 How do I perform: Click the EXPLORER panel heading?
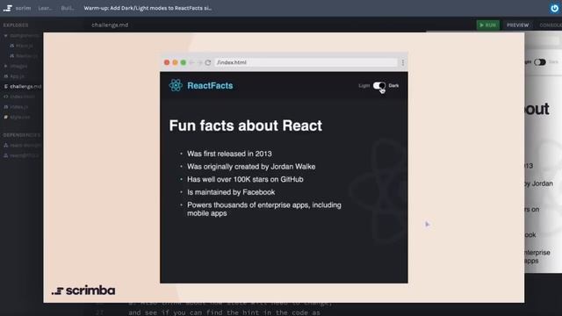pos(16,25)
